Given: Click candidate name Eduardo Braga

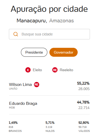Looking at the screenshot, I should point(23,103).
